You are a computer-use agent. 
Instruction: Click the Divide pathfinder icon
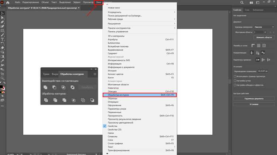pyautogui.click(x=46, y=100)
